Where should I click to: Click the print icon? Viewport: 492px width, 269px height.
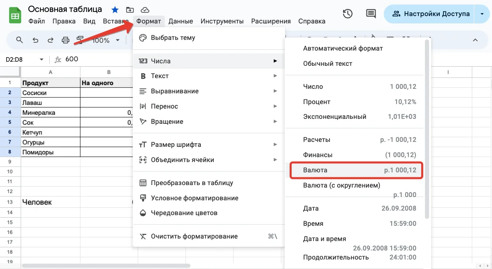[65, 40]
